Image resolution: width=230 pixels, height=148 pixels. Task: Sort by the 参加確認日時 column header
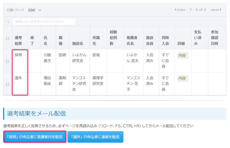(214, 38)
